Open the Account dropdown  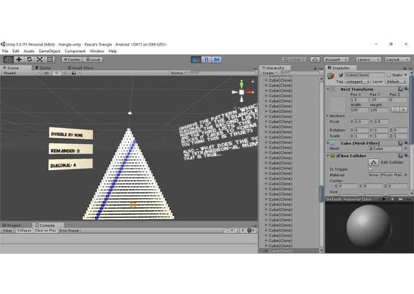pyautogui.click(x=337, y=60)
